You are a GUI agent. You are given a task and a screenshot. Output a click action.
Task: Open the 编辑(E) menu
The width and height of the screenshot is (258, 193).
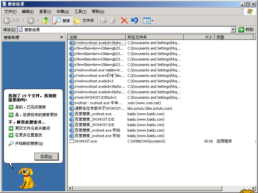(x=28, y=12)
